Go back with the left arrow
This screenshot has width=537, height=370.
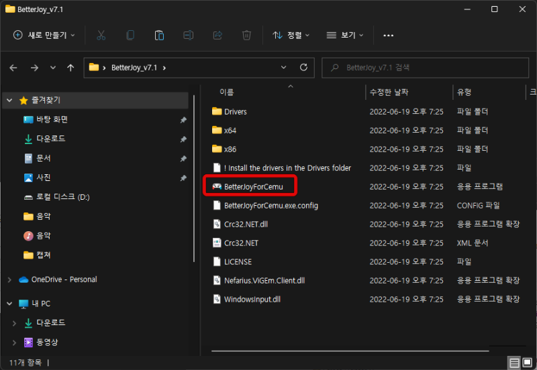pyautogui.click(x=13, y=68)
